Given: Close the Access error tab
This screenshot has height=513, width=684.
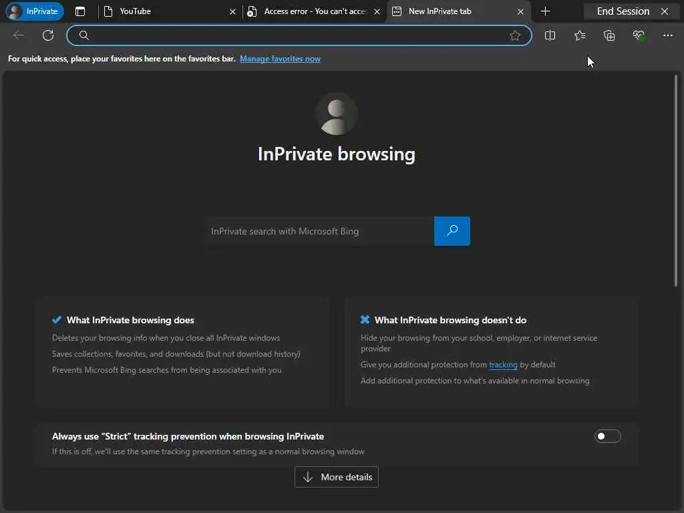Looking at the screenshot, I should pos(377,12).
